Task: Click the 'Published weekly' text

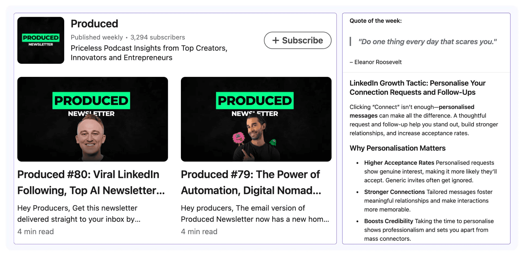Action: (x=97, y=37)
